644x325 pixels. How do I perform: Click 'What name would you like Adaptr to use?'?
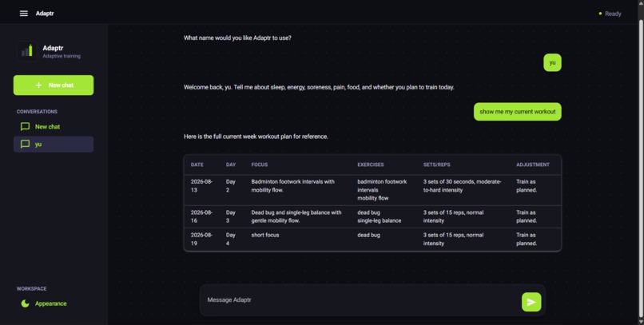237,38
